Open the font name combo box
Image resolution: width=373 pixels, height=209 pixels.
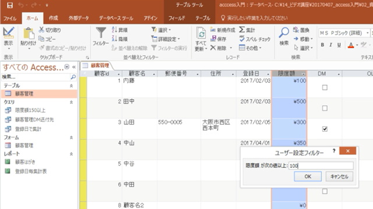tap(344, 33)
